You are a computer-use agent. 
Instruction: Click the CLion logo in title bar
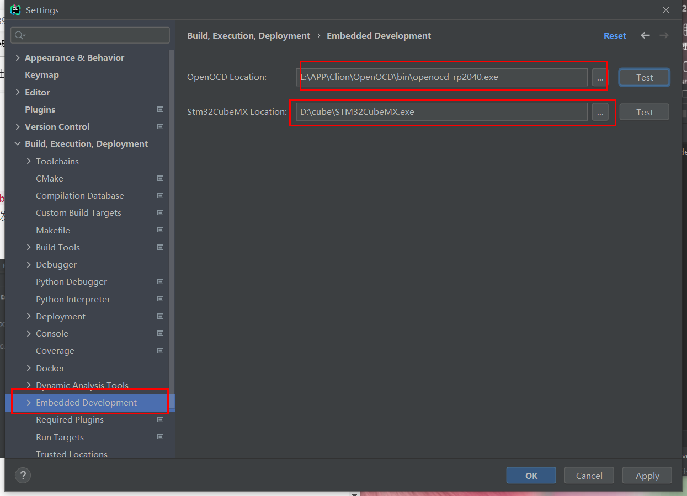point(15,9)
